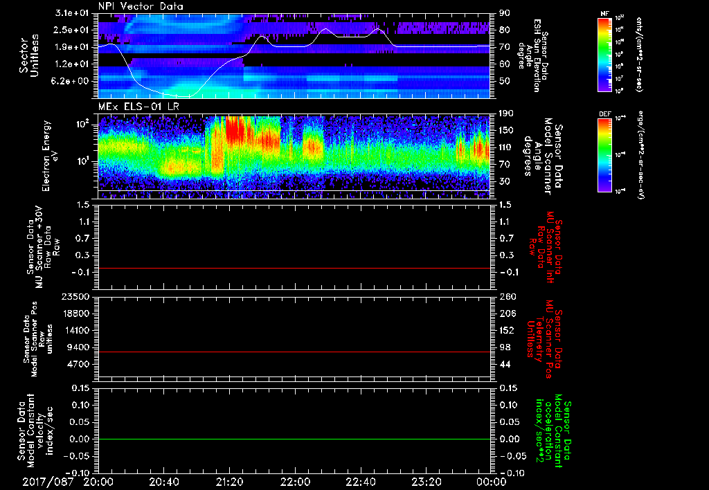This screenshot has height=490, width=709.
Task: Click the "DEF" color bar heading
Action: click(605, 114)
